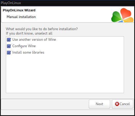Click the small blue leaf of the logo
135x116 pixels.
click(x=121, y=21)
